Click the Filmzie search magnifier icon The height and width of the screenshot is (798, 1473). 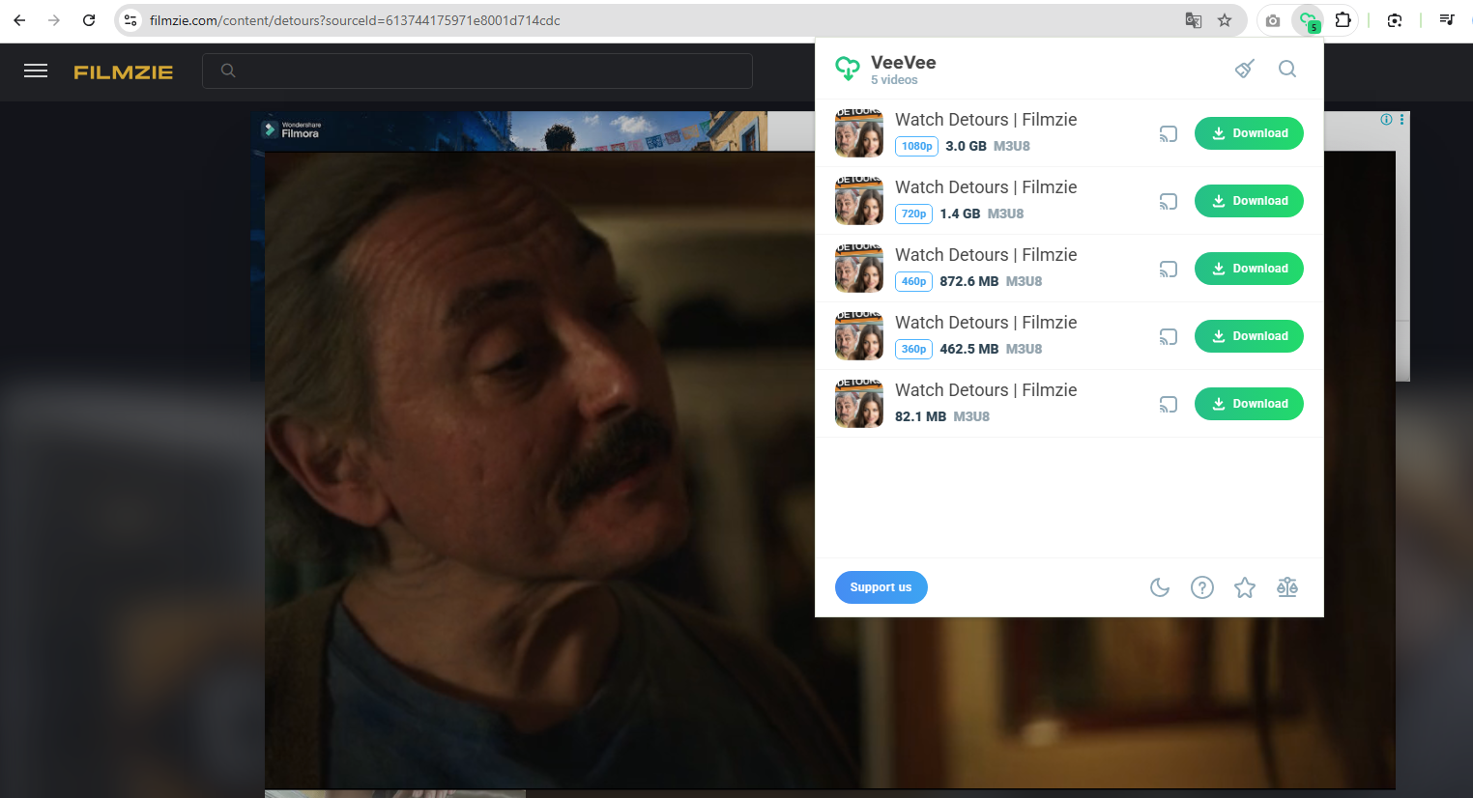pyautogui.click(x=228, y=71)
